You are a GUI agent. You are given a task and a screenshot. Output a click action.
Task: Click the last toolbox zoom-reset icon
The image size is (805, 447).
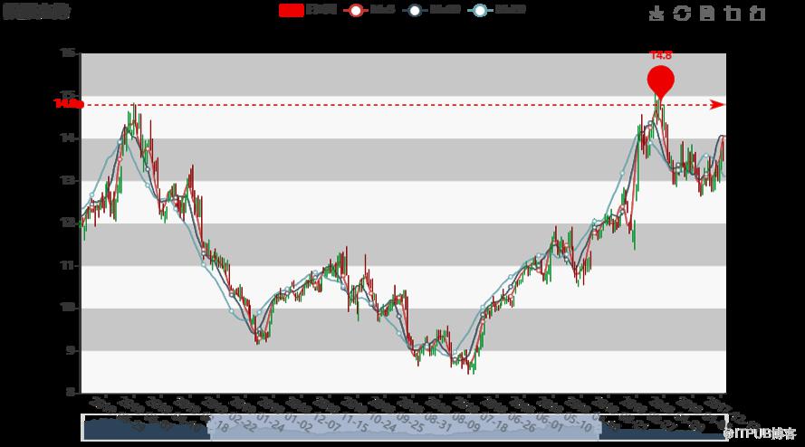click(x=758, y=14)
